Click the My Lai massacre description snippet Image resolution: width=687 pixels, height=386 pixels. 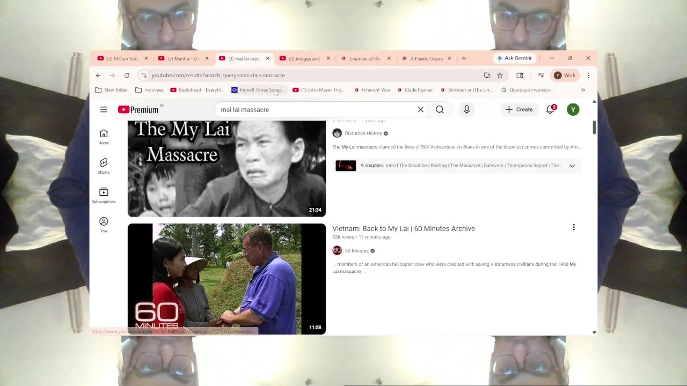(456, 147)
